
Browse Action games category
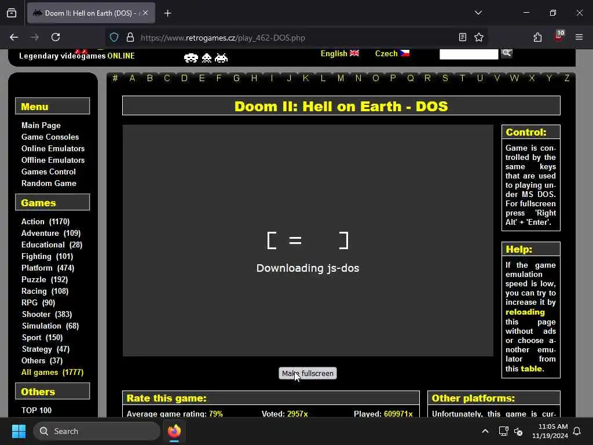point(45,221)
